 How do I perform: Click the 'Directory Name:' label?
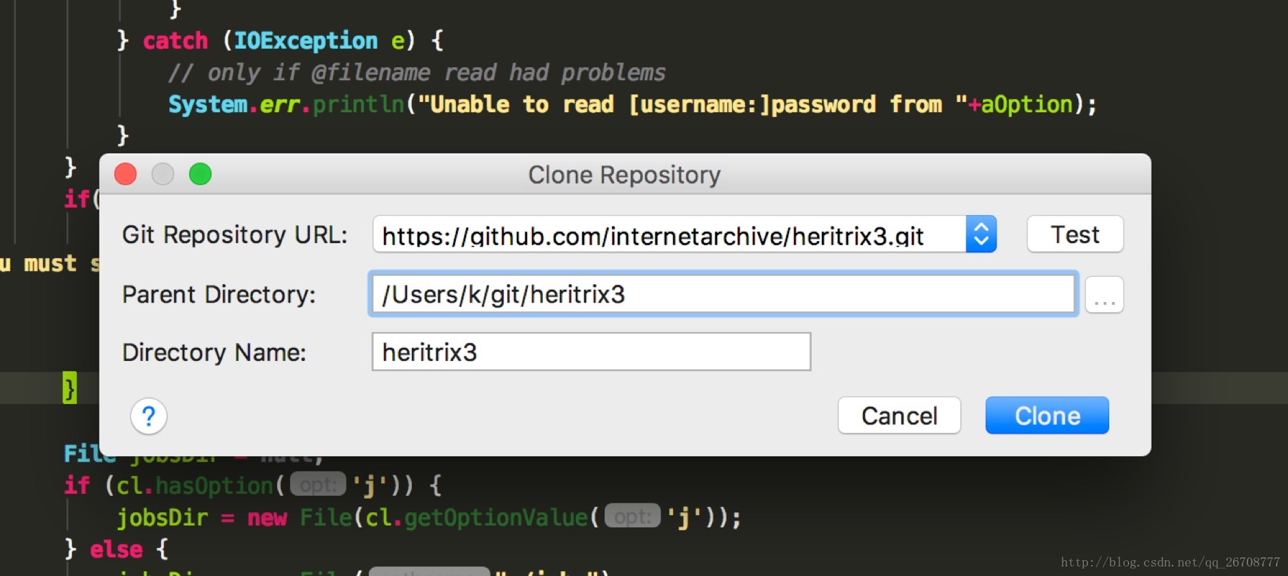tap(214, 353)
